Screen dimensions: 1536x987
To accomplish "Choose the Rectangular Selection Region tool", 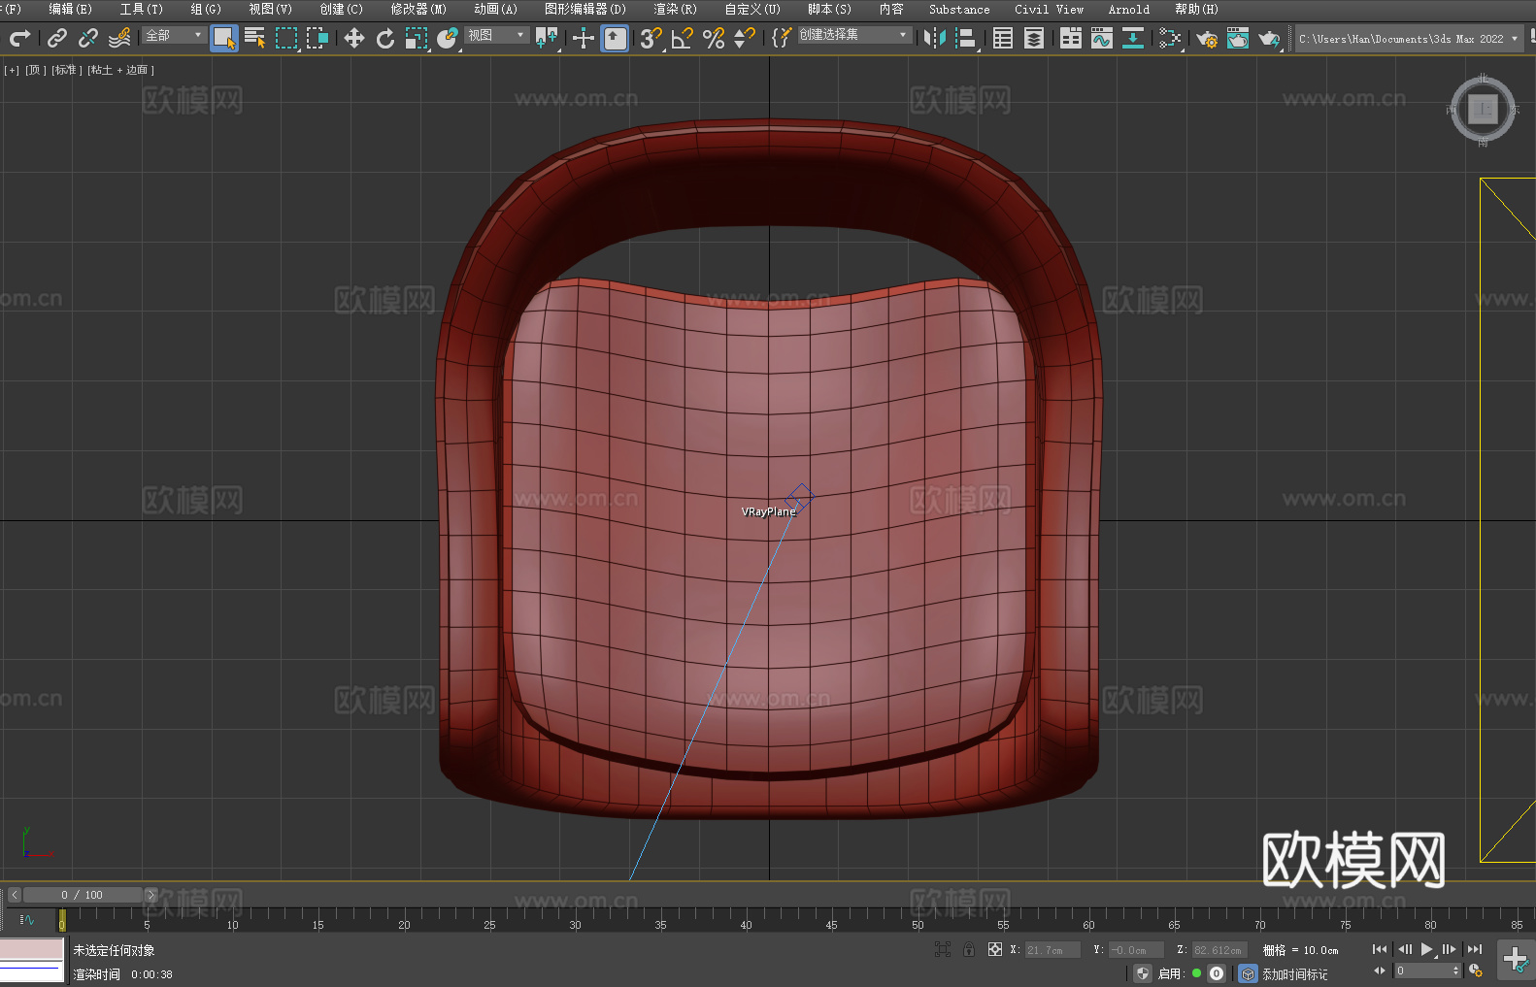I will (286, 38).
